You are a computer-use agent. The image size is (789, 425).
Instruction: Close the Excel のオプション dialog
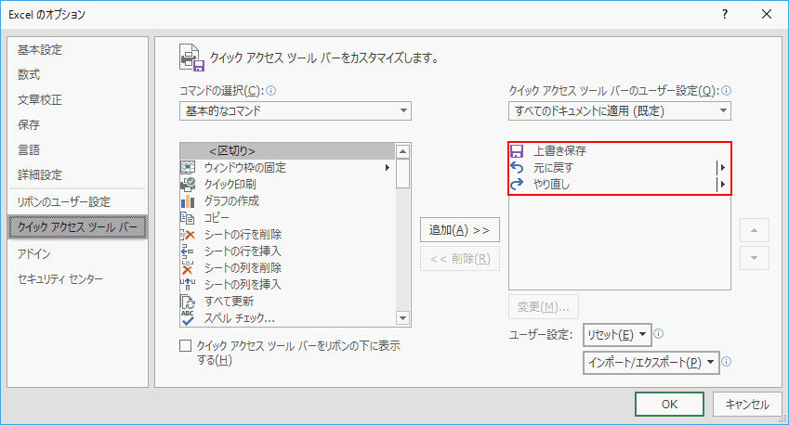[x=767, y=14]
